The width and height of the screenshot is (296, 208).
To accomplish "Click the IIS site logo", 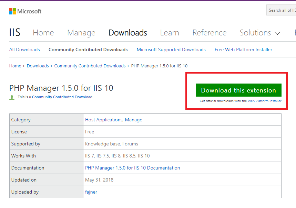I will 15,33.
